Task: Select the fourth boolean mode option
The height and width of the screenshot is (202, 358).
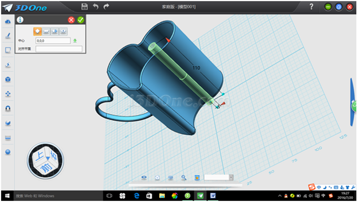Action: [x=63, y=31]
